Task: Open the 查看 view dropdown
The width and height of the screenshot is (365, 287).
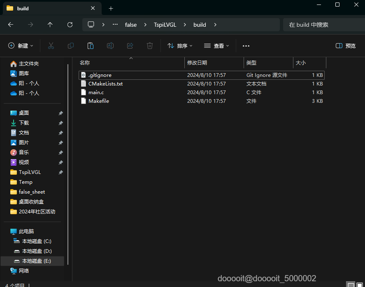Action: pyautogui.click(x=216, y=46)
